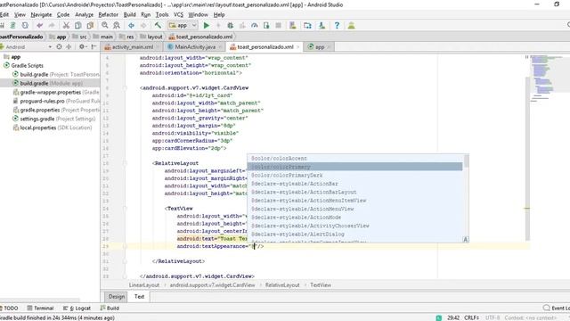The image size is (570, 321).
Task: Click the Paste toolbar icon
Action: tap(90, 26)
